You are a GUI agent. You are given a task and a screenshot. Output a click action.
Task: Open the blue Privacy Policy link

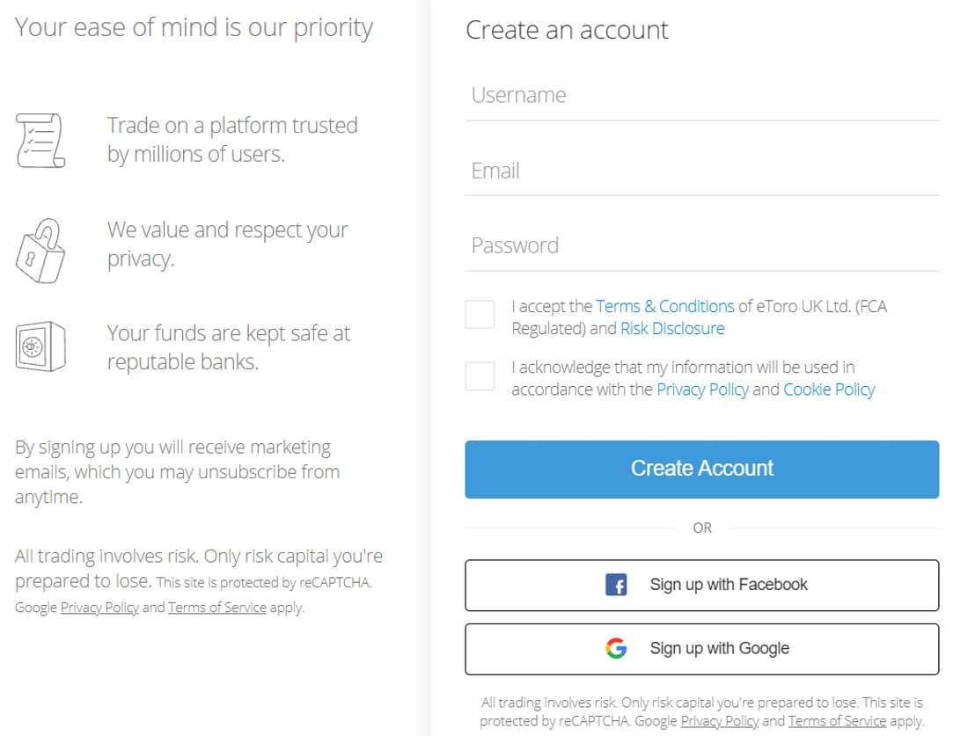[702, 390]
